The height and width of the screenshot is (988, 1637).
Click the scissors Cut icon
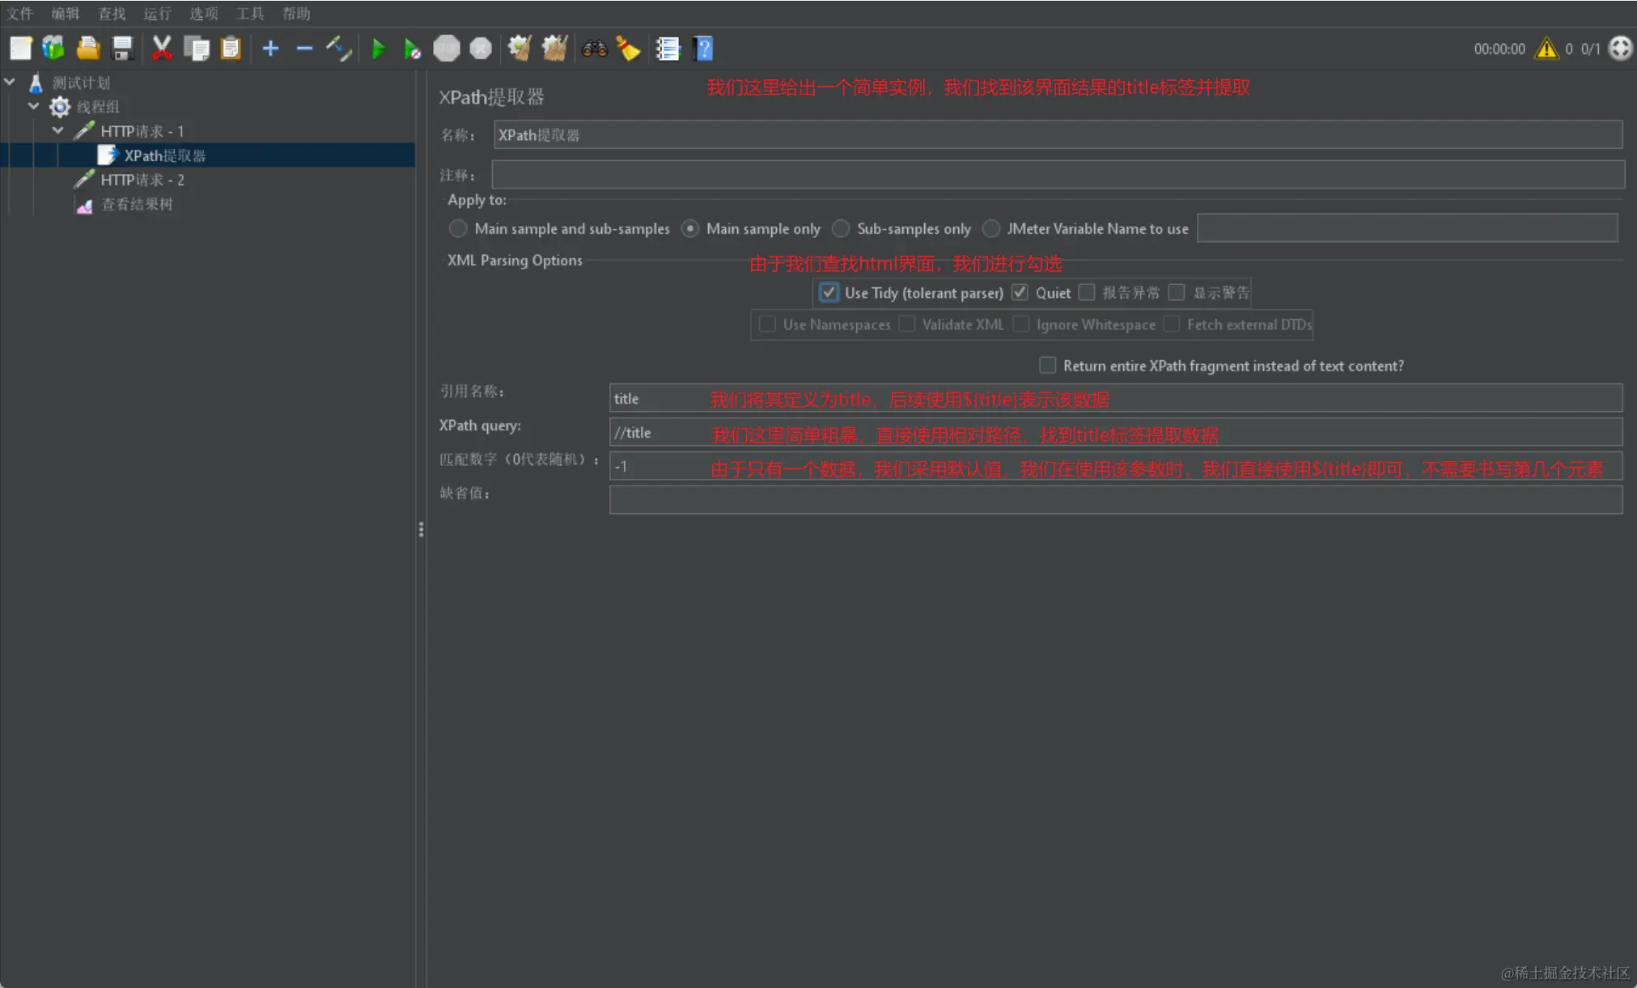162,49
